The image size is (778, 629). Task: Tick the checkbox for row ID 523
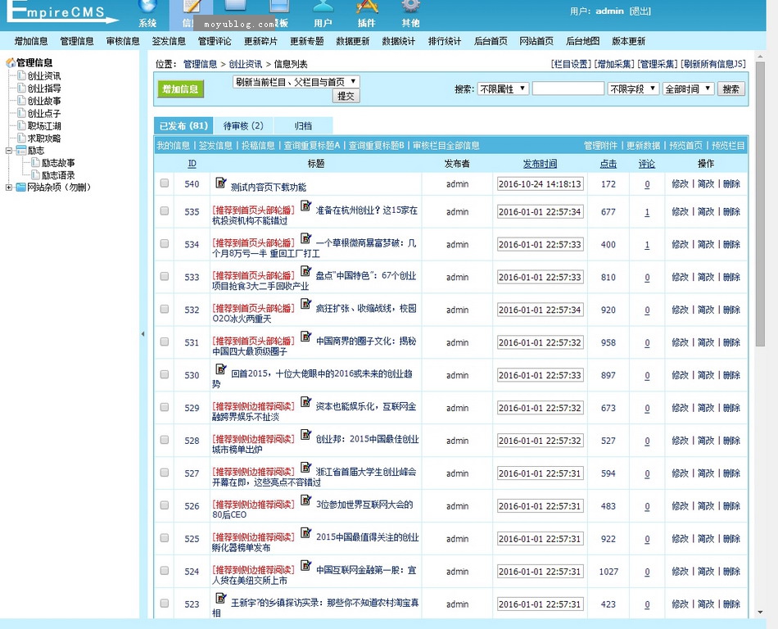(x=165, y=604)
